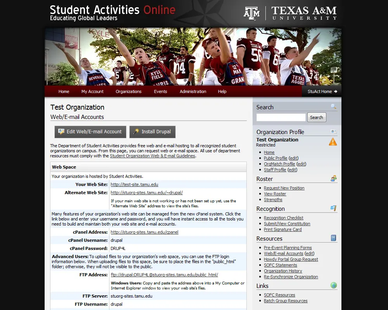Open the OrgMatch Profile link
Screen dimensions: 388x310
(279, 164)
